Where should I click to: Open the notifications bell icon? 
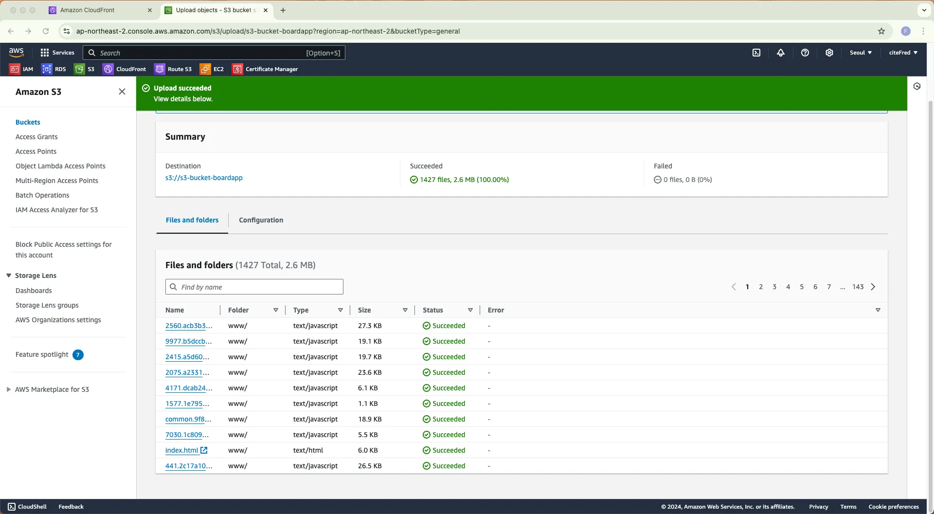point(781,53)
